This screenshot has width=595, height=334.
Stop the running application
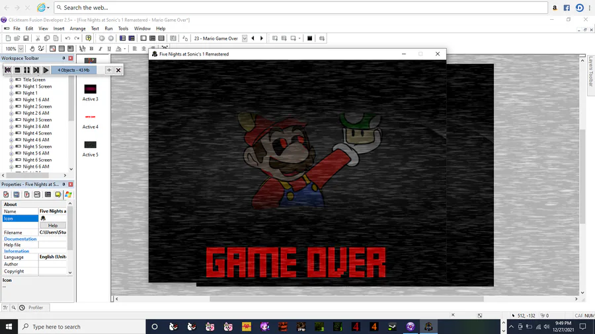(x=17, y=70)
